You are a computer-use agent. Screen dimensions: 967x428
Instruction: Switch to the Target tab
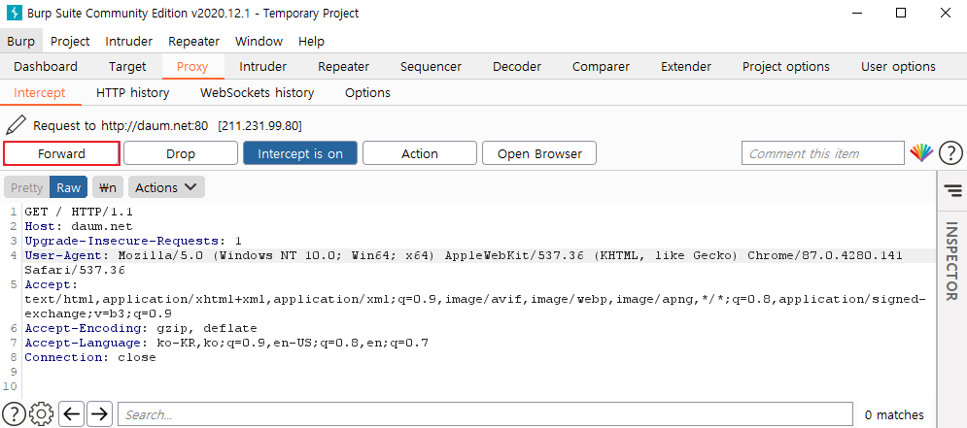click(127, 67)
